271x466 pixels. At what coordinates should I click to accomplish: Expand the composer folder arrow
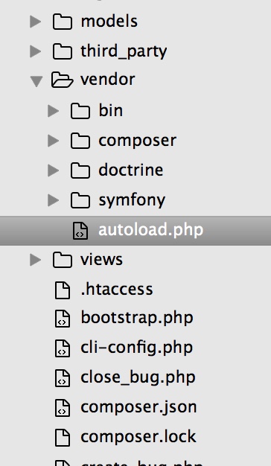pyautogui.click(x=53, y=141)
